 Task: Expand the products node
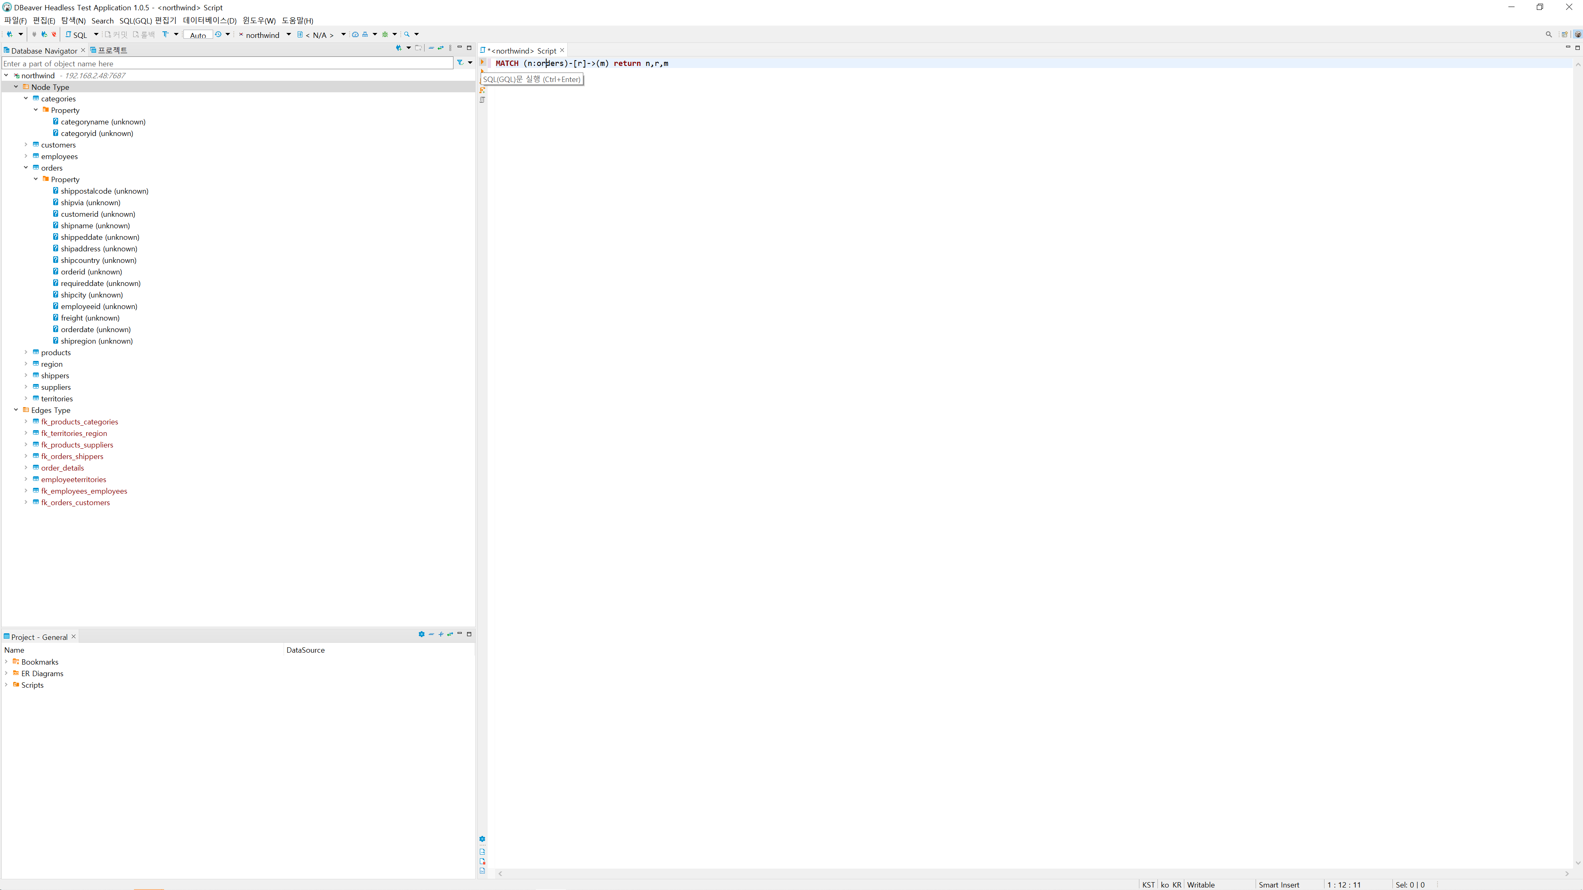coord(26,352)
